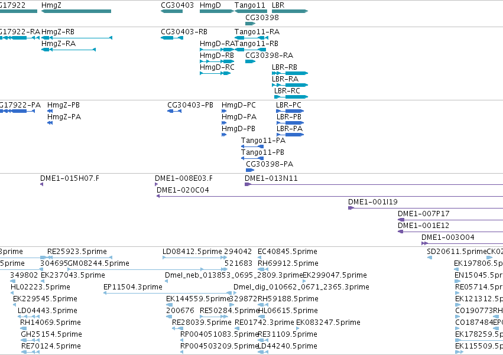Viewport: 503px width, 355px height.
Task: Select clone DME1-008E03.F
Action: point(184,178)
